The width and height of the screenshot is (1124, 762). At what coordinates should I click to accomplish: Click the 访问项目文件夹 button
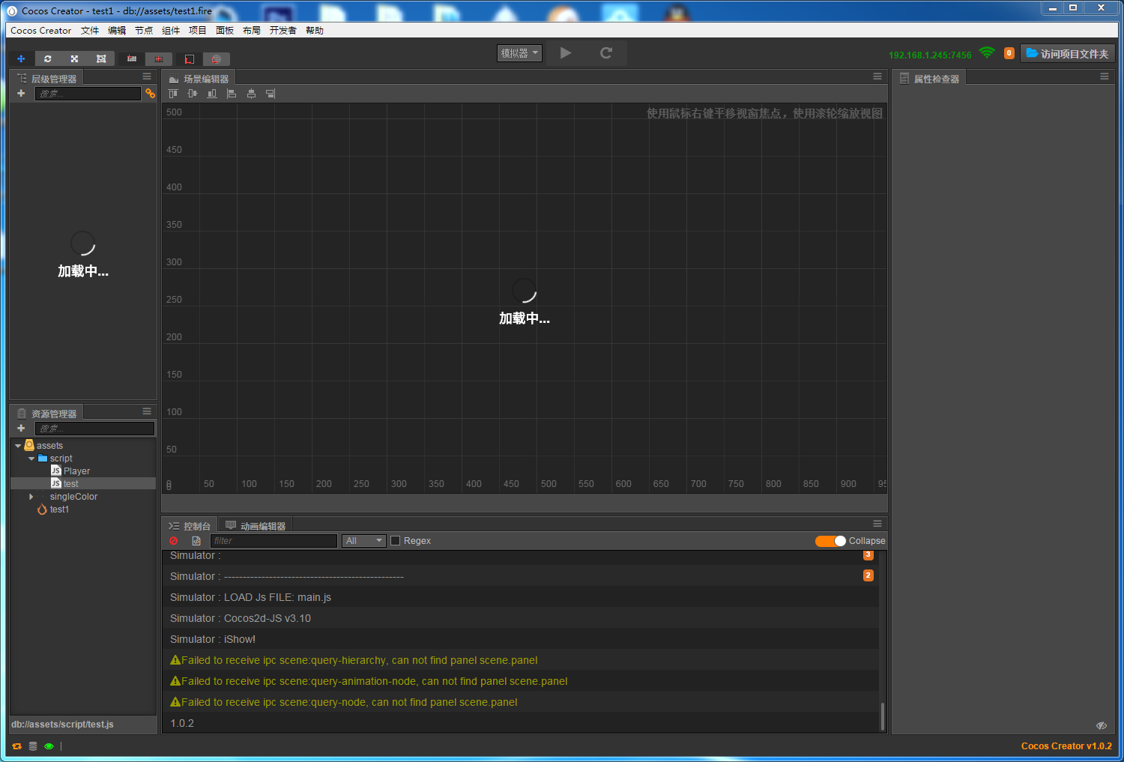click(1068, 53)
